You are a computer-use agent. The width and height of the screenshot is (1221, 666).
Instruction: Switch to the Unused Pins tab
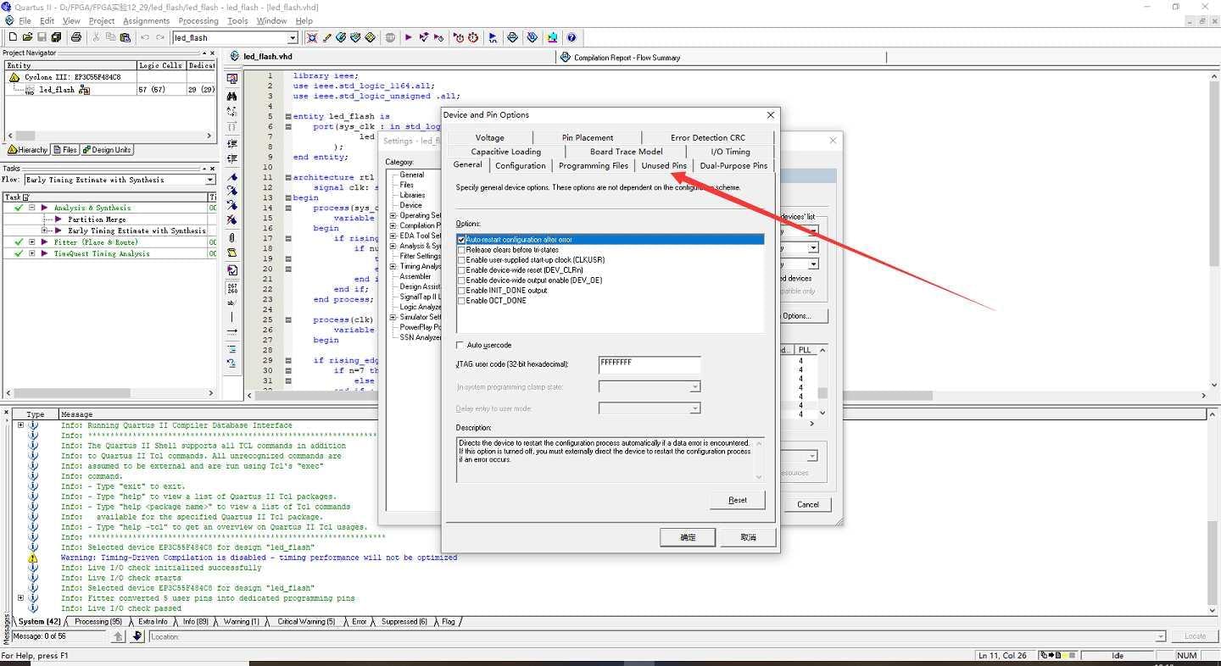[x=664, y=165]
